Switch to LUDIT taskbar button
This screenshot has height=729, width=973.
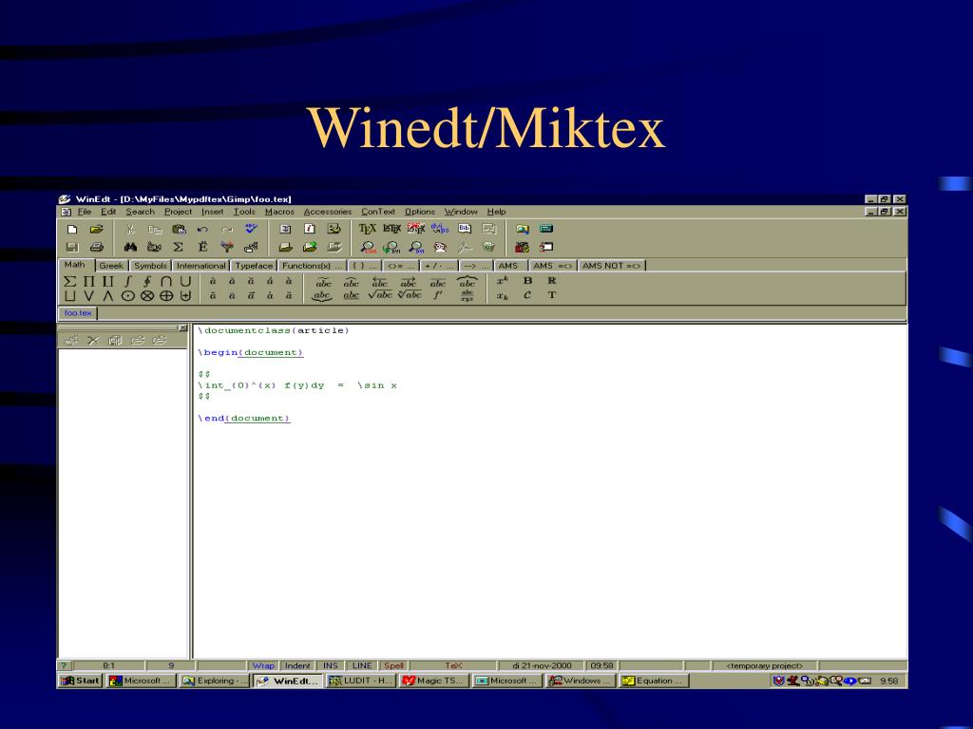(362, 681)
